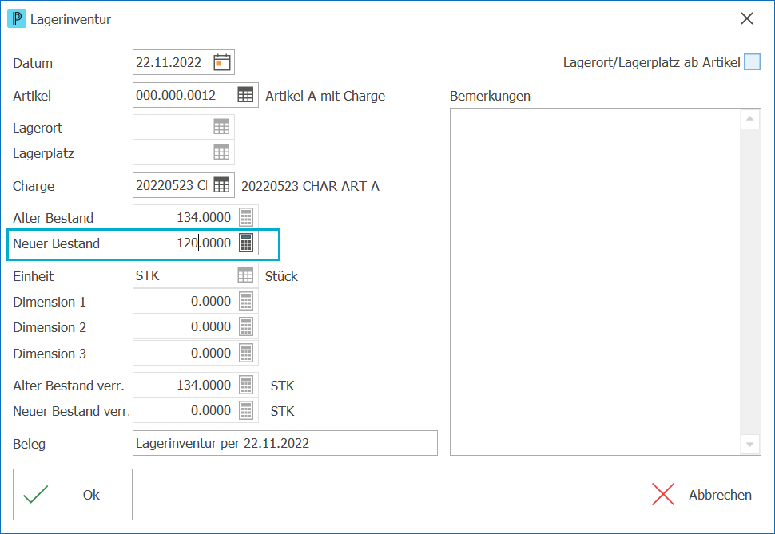775x534 pixels.
Task: Cancel with the Abbrechen button
Action: click(701, 494)
